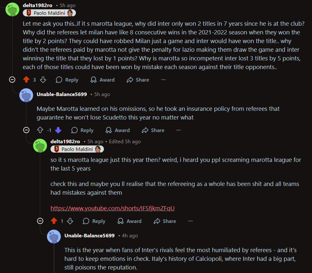
Task: Open the top delta1982ro green avatar profile
Action: 13,9
